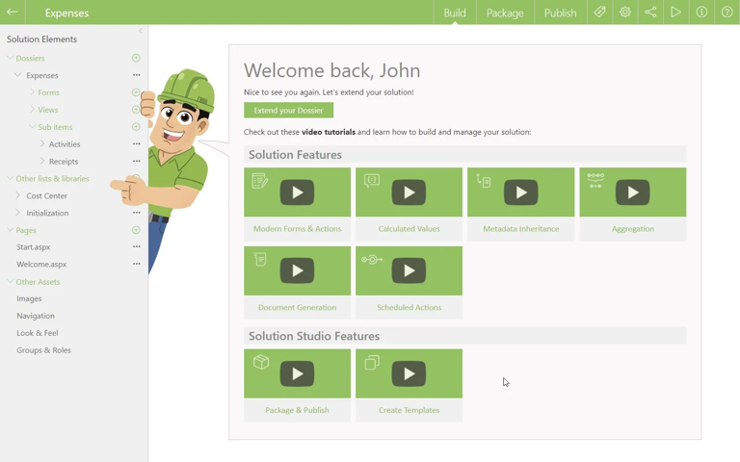Open the info icon in toolbar

click(x=701, y=13)
